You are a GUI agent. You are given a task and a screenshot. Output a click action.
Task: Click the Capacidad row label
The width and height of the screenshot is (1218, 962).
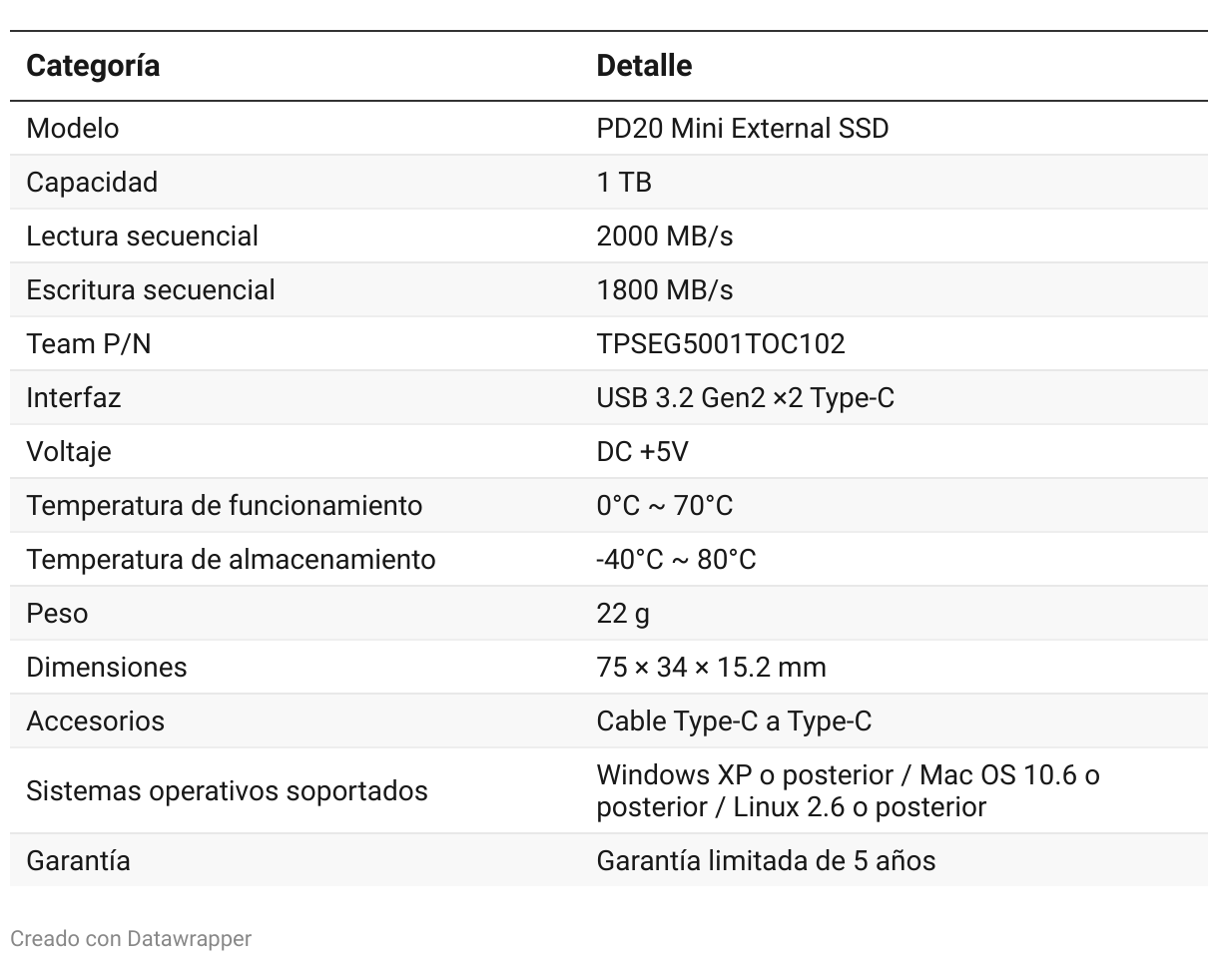pos(92,183)
